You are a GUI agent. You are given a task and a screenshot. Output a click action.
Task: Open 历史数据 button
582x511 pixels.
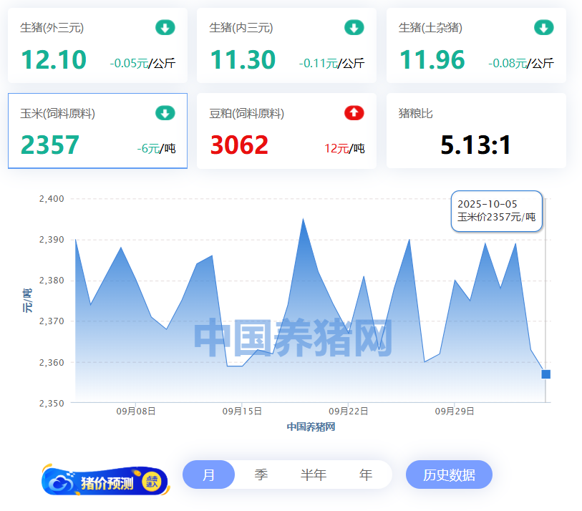point(449,474)
